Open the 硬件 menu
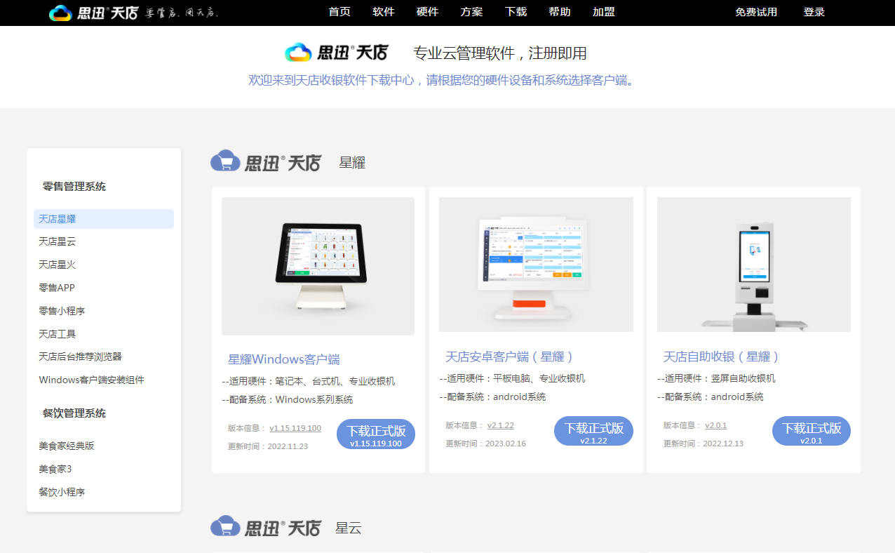 428,12
